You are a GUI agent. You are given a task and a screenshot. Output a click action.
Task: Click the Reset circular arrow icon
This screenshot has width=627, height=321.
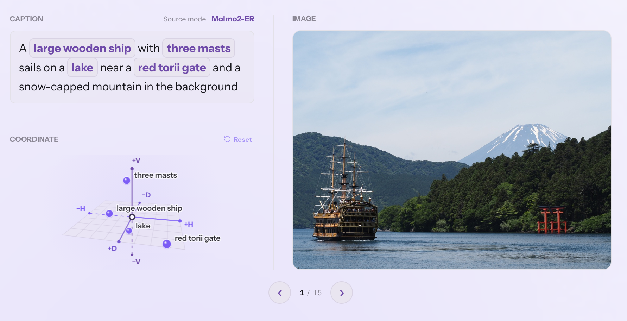click(x=227, y=139)
